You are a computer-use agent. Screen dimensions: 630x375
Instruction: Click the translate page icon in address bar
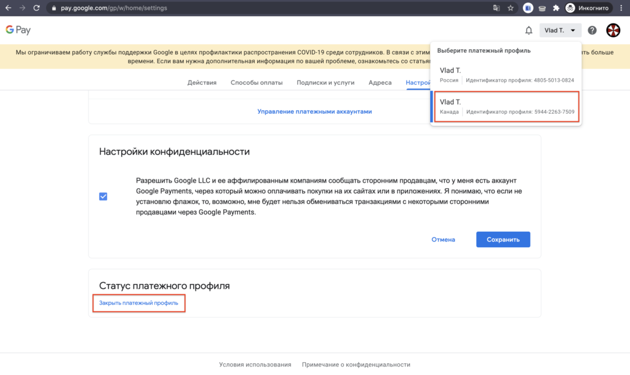[x=496, y=8]
